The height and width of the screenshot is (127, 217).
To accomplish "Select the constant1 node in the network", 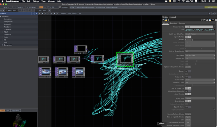I will [x=81, y=50].
